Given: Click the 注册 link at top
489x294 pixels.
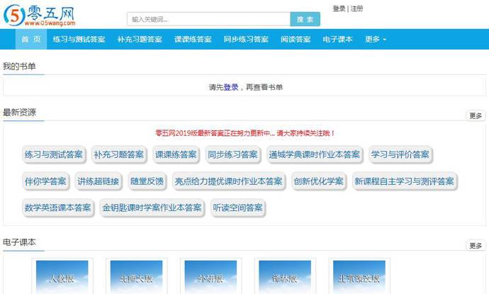Looking at the screenshot, I should (357, 9).
